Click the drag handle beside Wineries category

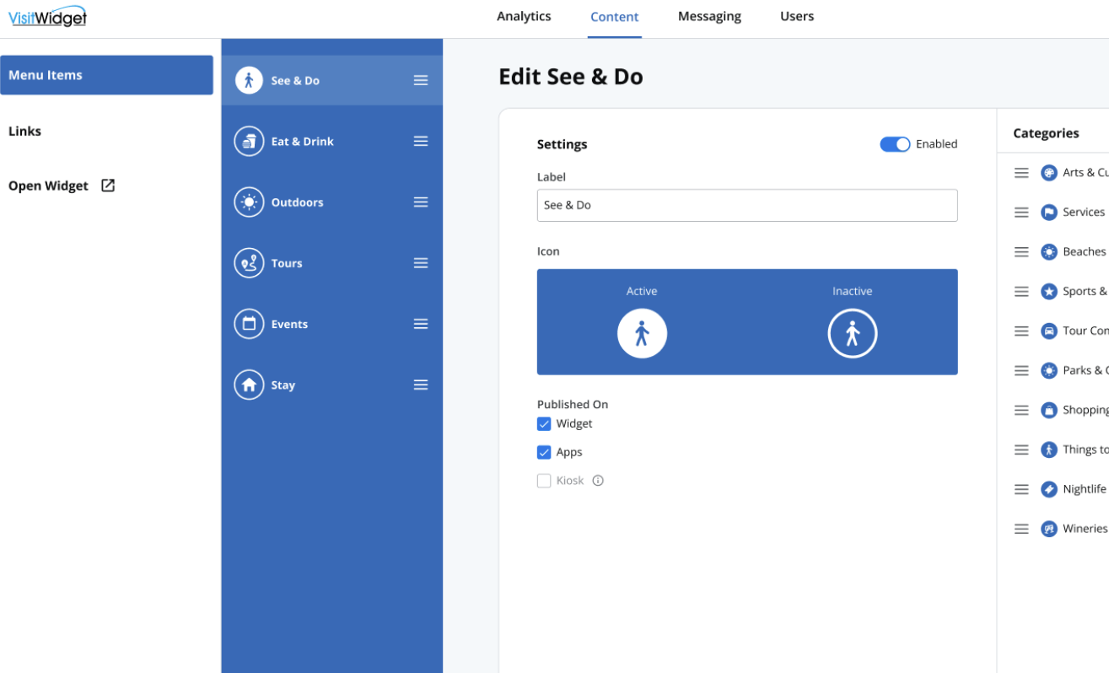pos(1021,528)
